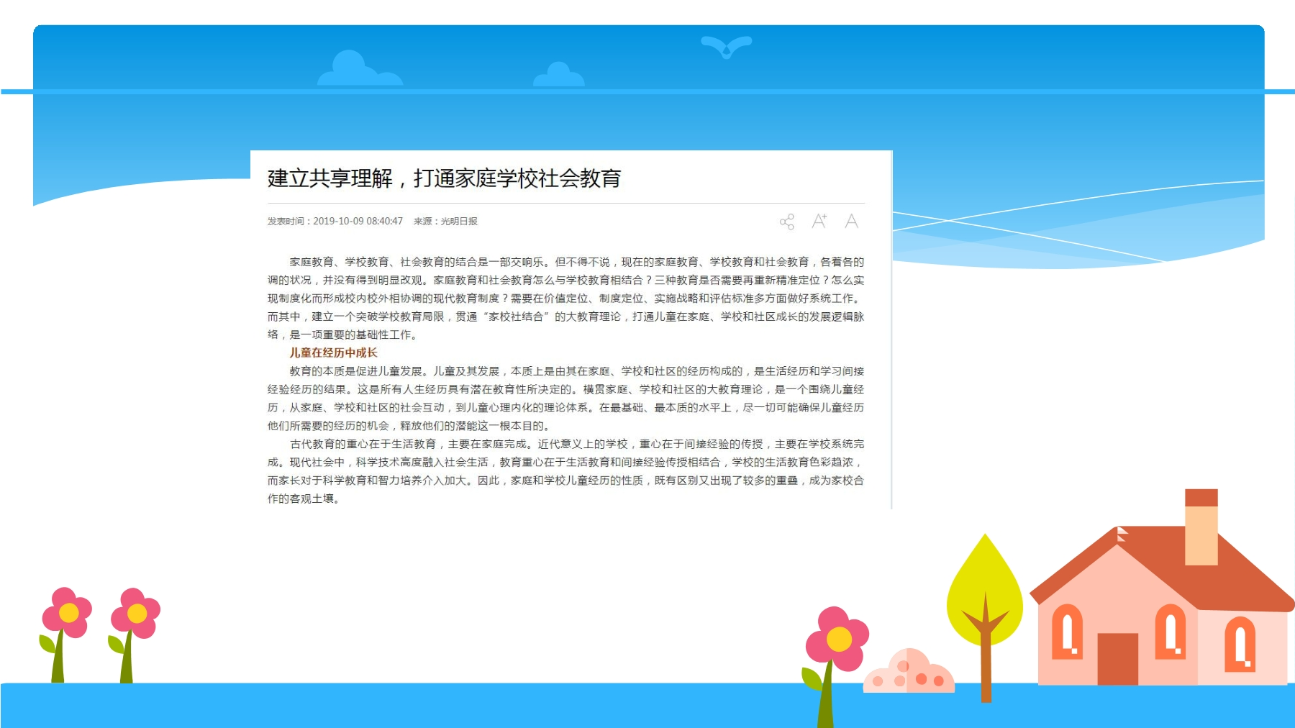Decrease font size with the plain A icon
The image size is (1295, 728).
852,221
